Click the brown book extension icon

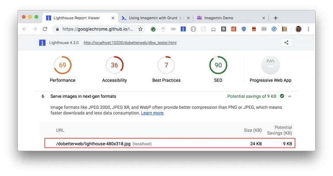284,29
